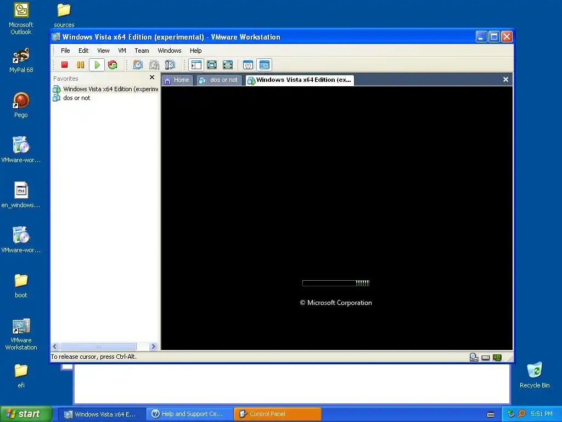Open the Edit menu
This screenshot has width=562, height=422.
pyautogui.click(x=83, y=51)
